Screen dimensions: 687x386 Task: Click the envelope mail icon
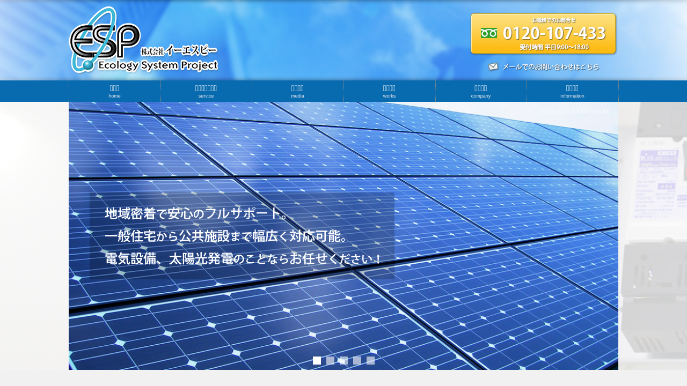[493, 67]
